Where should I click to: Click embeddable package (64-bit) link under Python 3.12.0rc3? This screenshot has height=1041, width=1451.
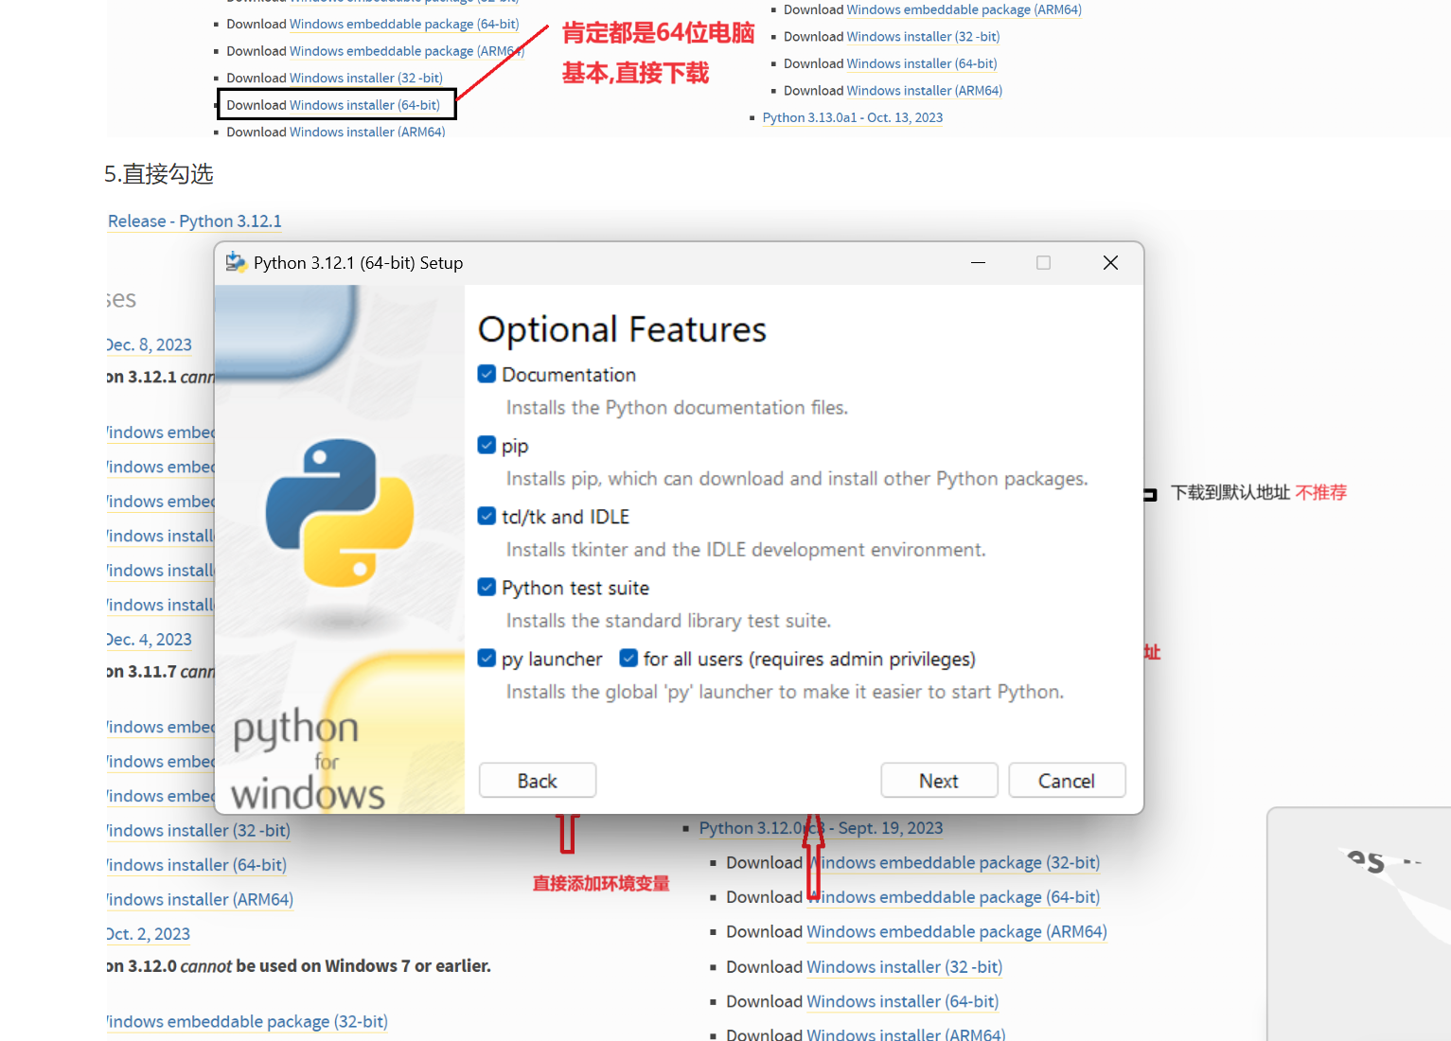click(953, 897)
